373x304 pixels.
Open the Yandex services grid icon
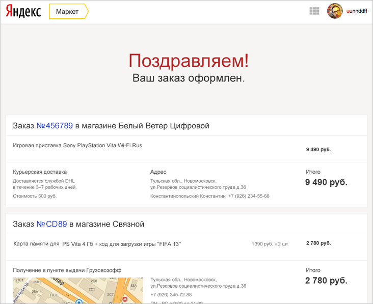314,11
